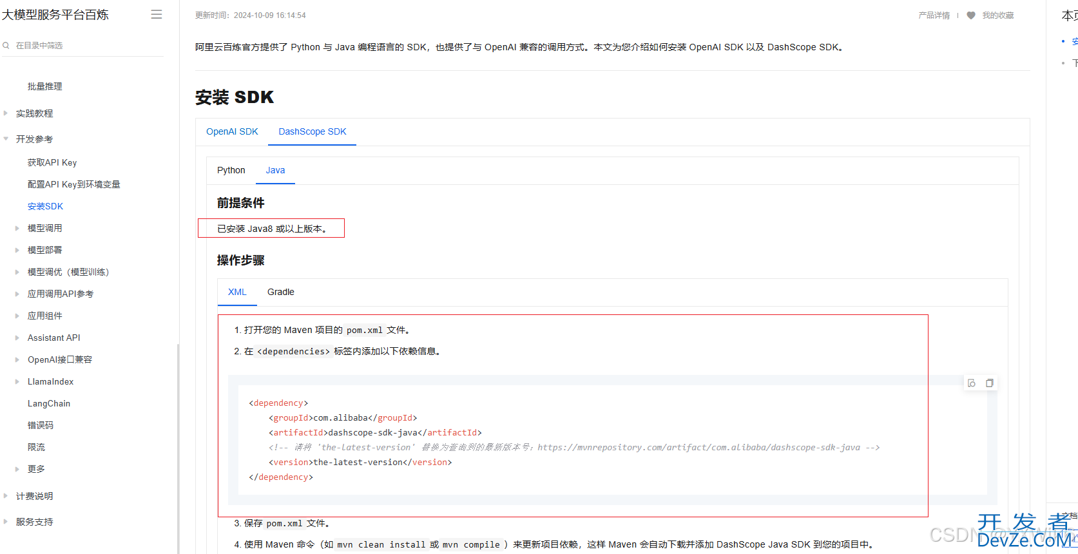The image size is (1078, 554).
Task: Open 限流 sidebar entry
Action: pyautogui.click(x=36, y=447)
